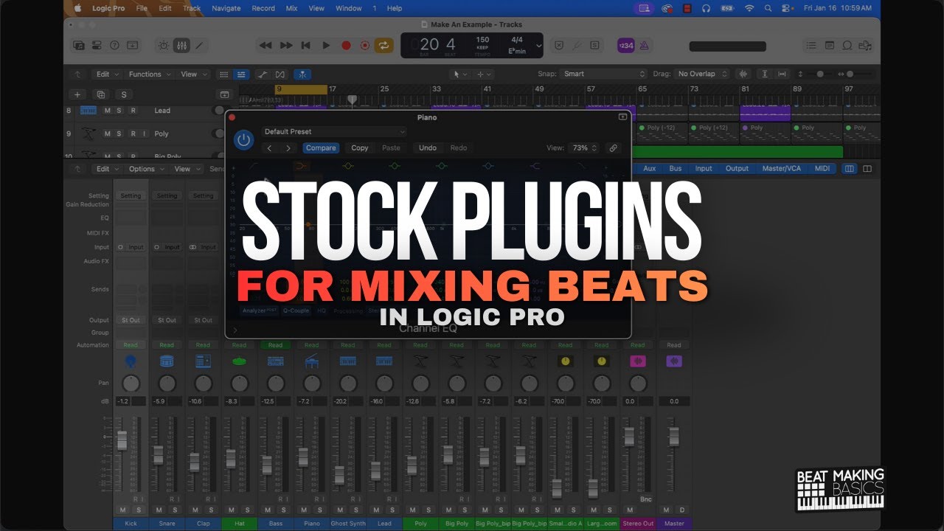The image size is (944, 531).
Task: Open the media Browsers icon
Action: 864,45
